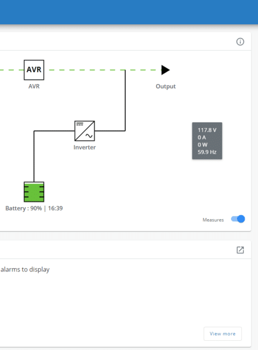
Task: Click the green battery icon
Action: tap(34, 192)
